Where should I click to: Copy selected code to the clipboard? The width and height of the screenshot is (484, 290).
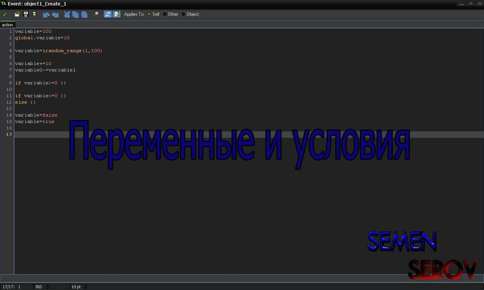point(76,14)
